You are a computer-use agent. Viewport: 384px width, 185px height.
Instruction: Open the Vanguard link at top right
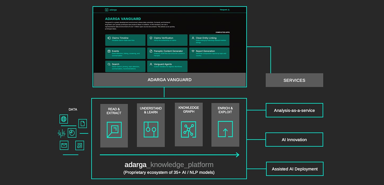point(225,10)
